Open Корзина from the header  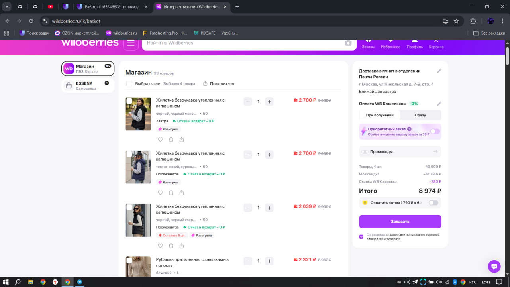click(x=436, y=44)
